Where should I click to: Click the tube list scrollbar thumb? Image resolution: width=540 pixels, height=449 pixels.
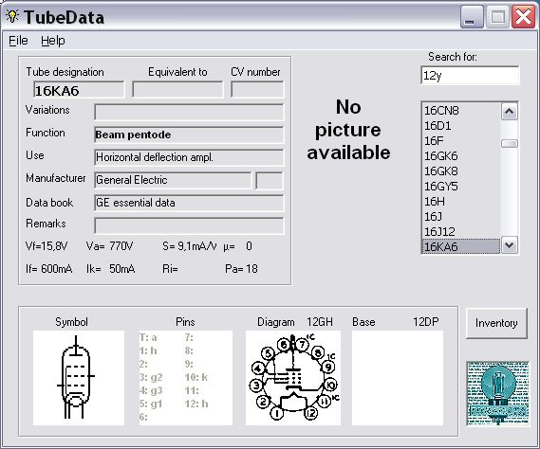point(509,143)
